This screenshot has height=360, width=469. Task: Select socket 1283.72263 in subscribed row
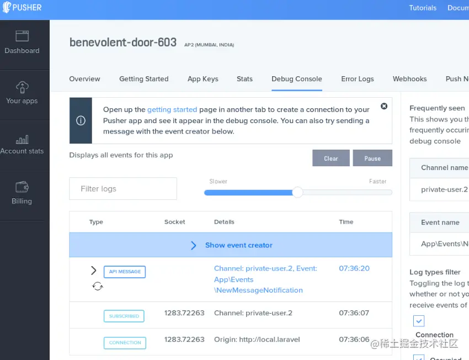184,313
